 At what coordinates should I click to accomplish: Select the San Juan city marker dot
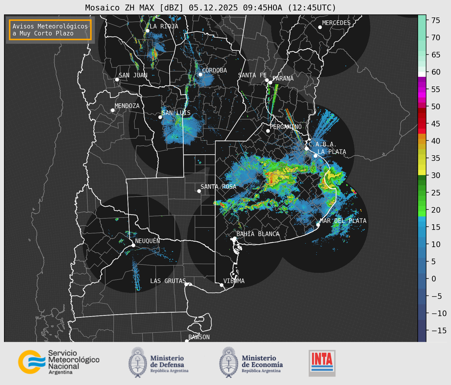click(117, 80)
